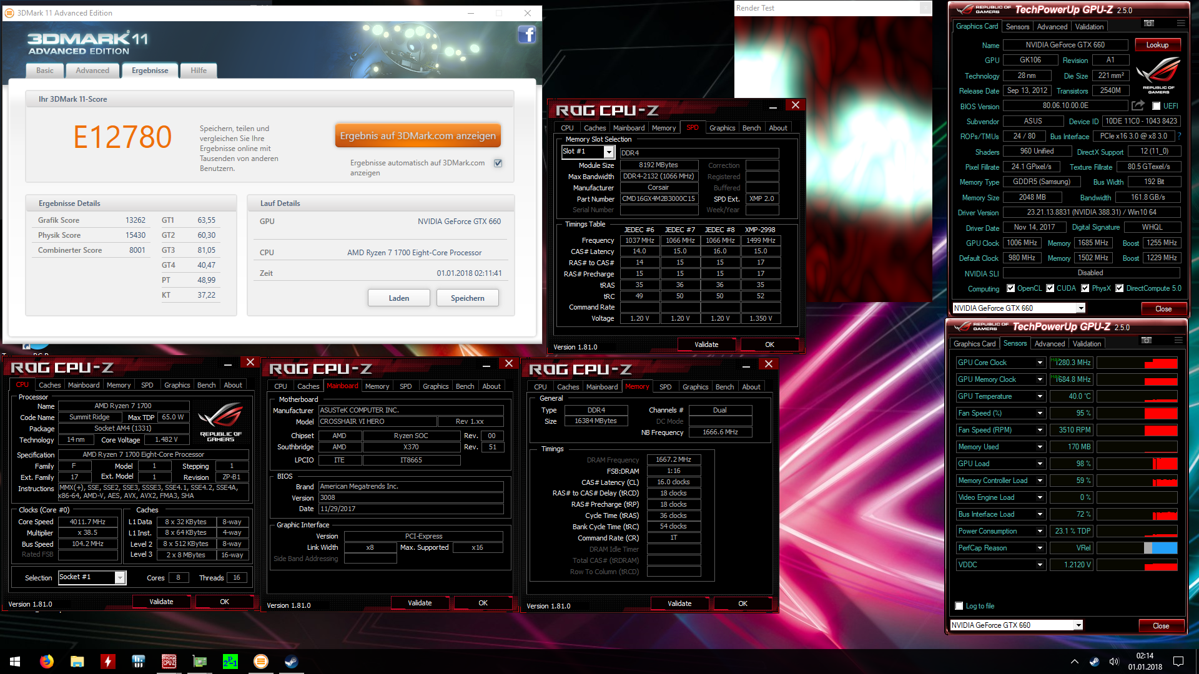Open the volume control in system tray
The width and height of the screenshot is (1199, 674).
click(1114, 662)
